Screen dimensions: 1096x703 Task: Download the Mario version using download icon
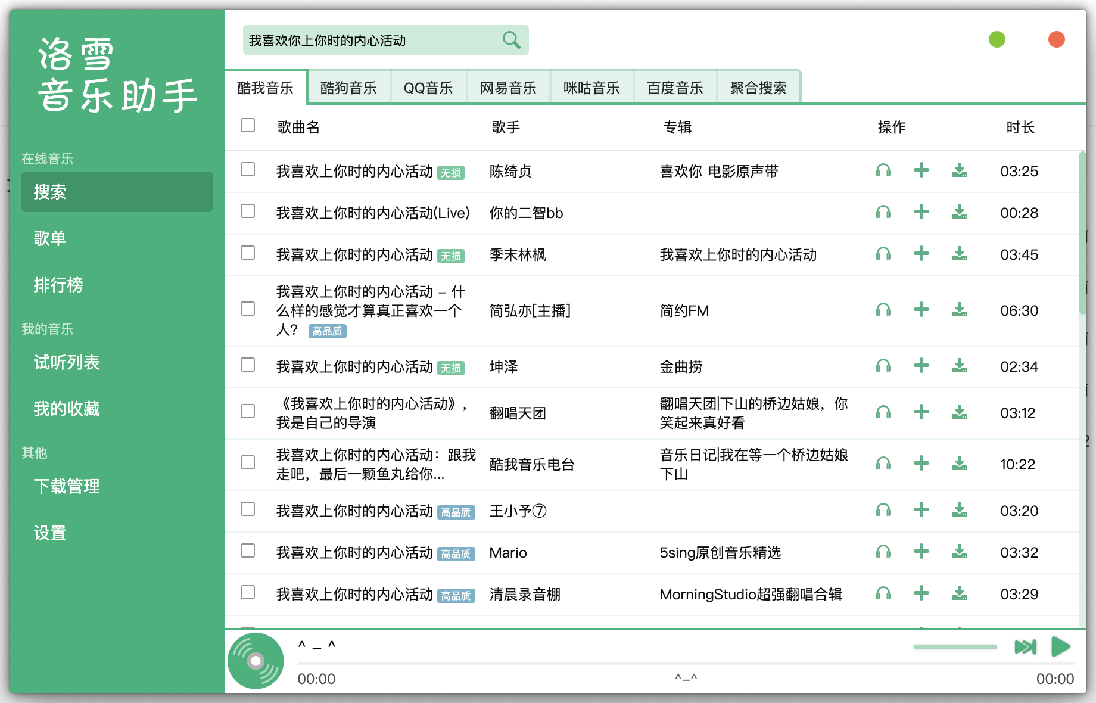coord(959,552)
